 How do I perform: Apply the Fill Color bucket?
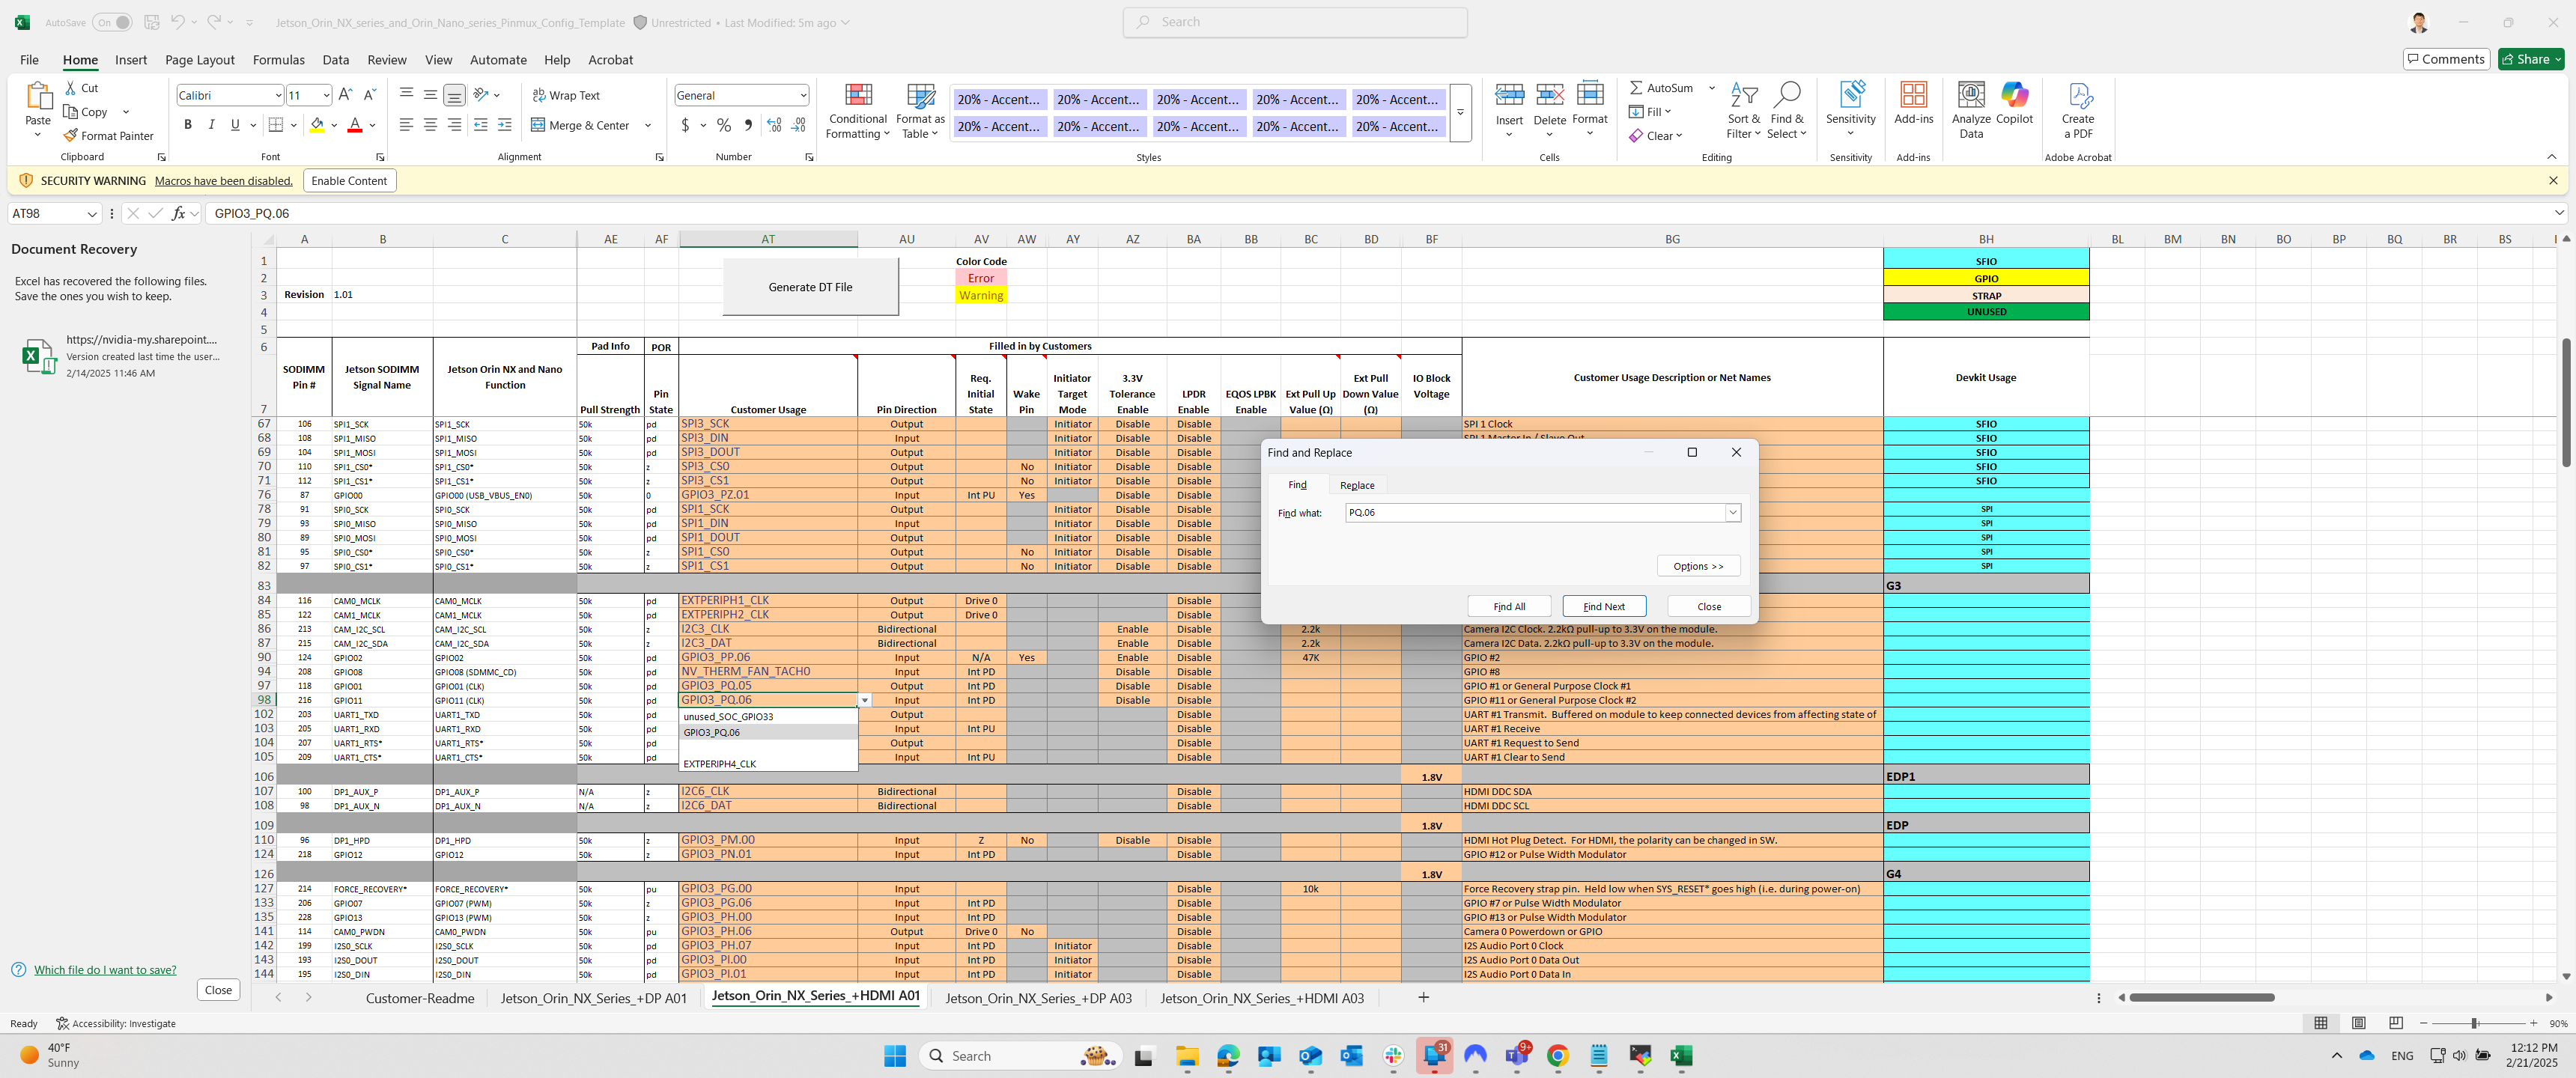pos(317,125)
